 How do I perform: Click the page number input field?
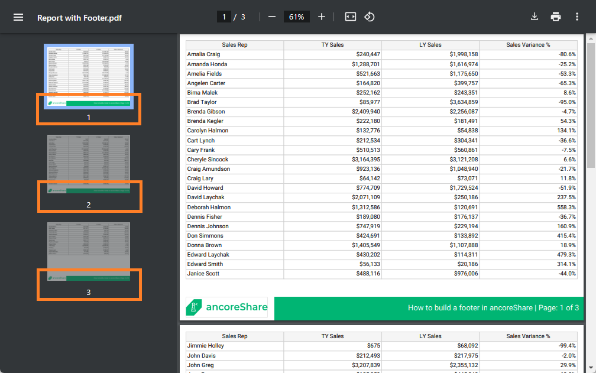(x=224, y=17)
